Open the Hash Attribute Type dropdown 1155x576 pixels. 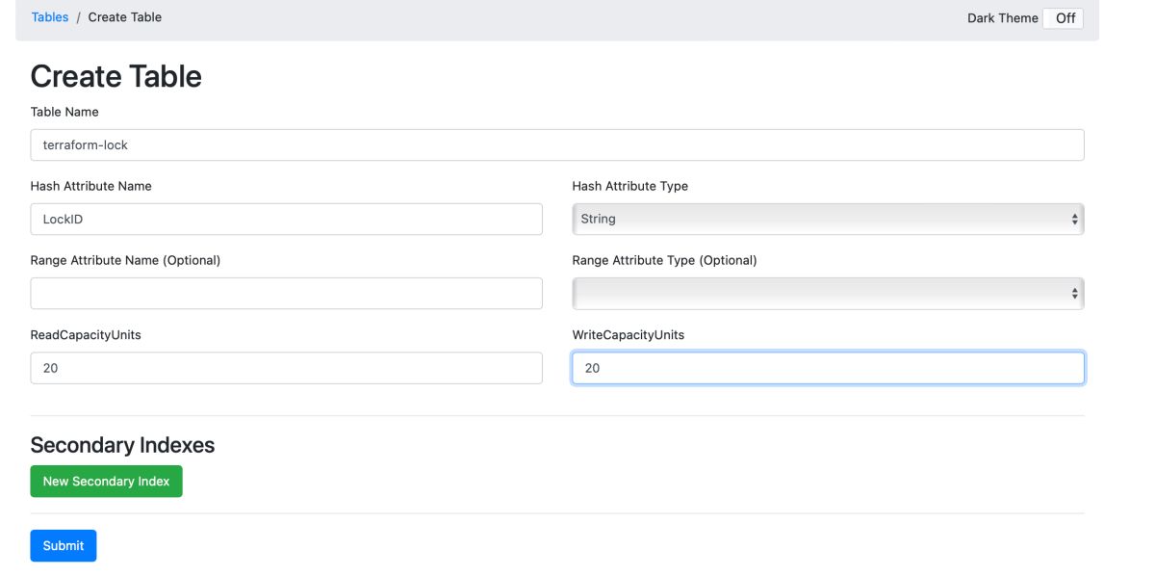coord(828,220)
